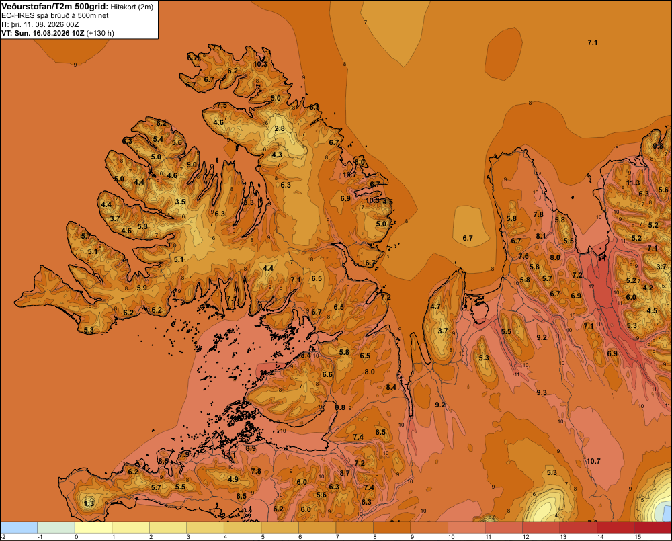Pick the legend swatch between 10 and 11
The image size is (672, 541).
(x=466, y=527)
